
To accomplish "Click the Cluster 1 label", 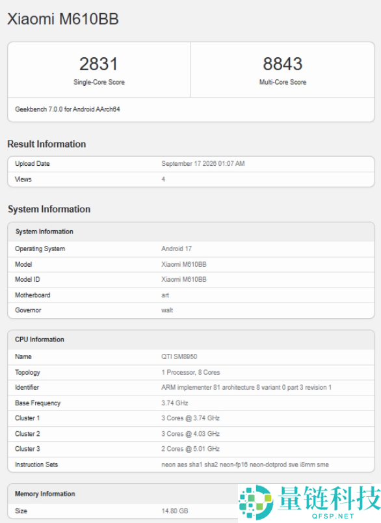I will click(27, 418).
